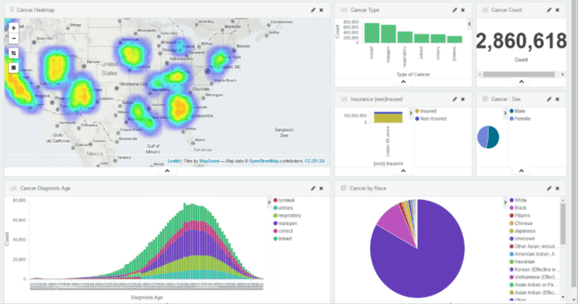Collapse the Cancer Heatmap bottom chevron
The image size is (578, 304).
(166, 171)
